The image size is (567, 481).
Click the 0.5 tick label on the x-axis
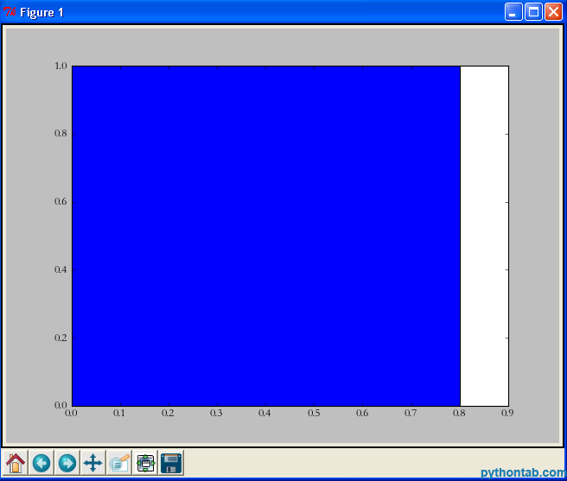[x=315, y=413]
